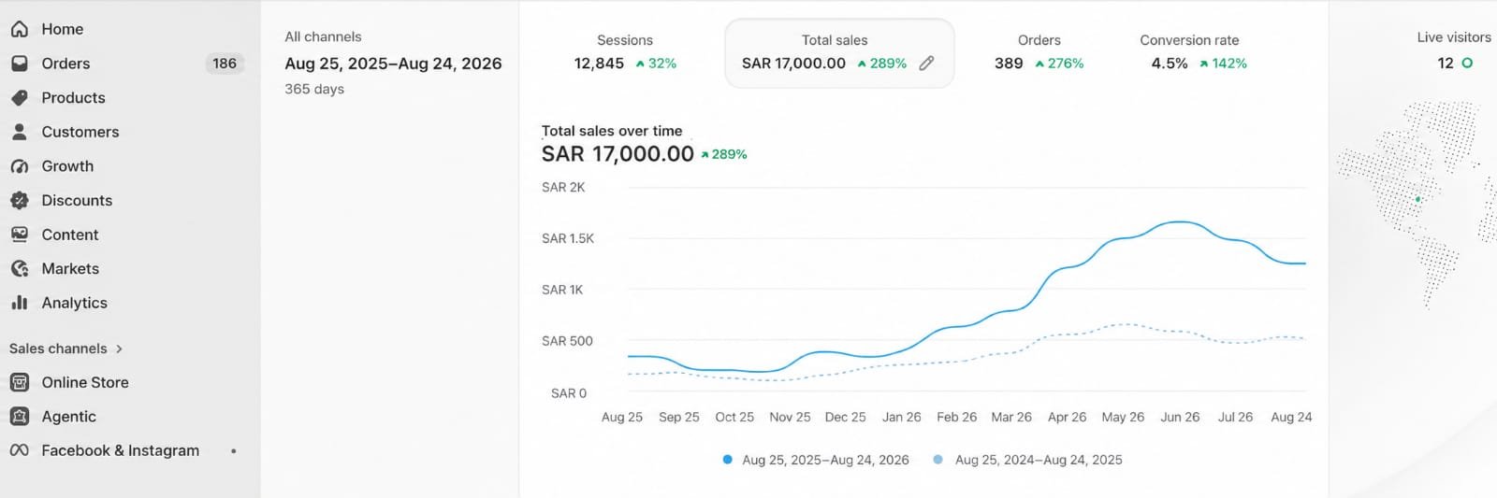This screenshot has height=498, width=1497.
Task: Click the Content image icon
Action: coord(19,235)
